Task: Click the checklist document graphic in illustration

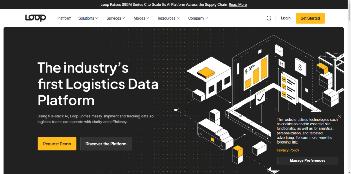Action: tap(289, 88)
